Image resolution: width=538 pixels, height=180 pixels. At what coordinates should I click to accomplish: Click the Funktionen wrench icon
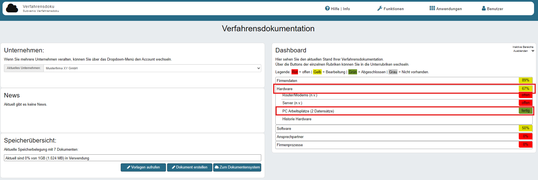(380, 8)
